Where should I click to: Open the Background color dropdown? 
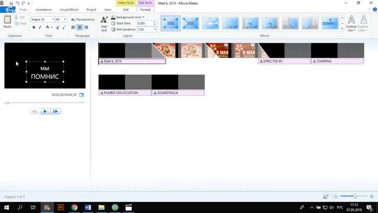pos(128,17)
